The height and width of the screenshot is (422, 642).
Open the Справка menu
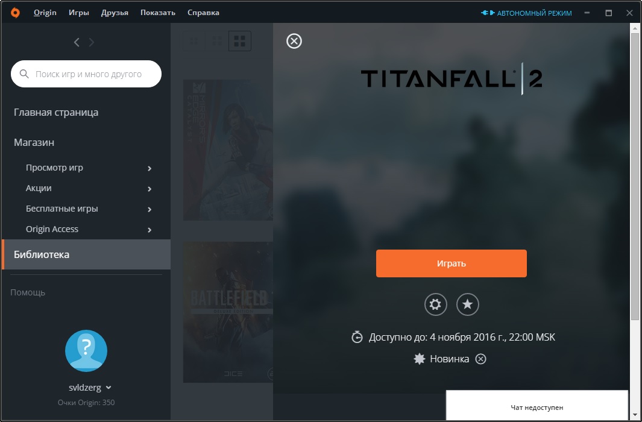click(203, 13)
